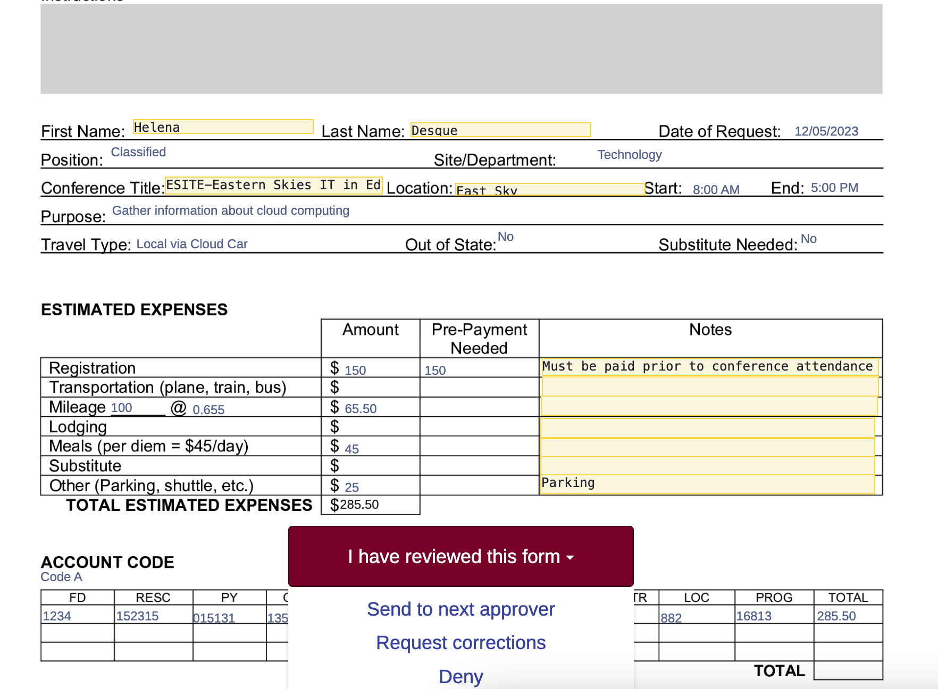
Task: Select the Registration amount '150'
Action: click(x=355, y=371)
